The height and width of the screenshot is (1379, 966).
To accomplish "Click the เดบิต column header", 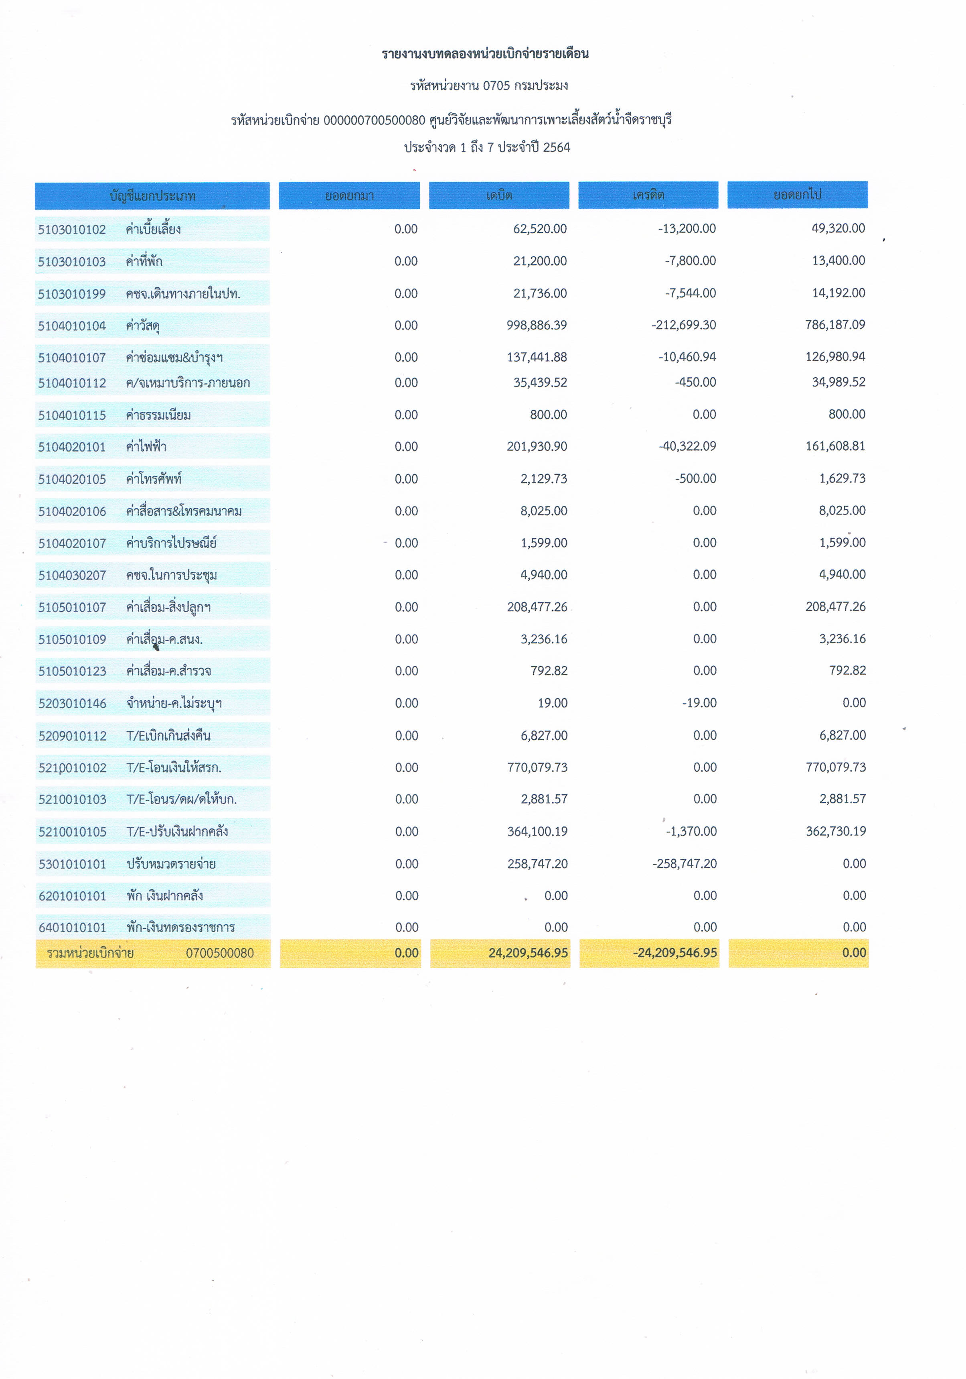I will click(498, 195).
